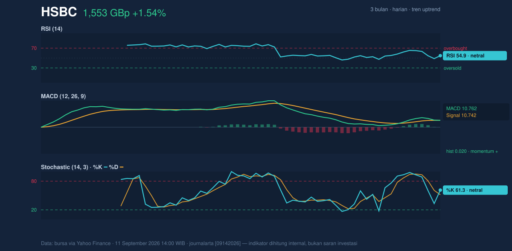Click the %D legend line swatch
512x251 pixels.
coord(122,167)
